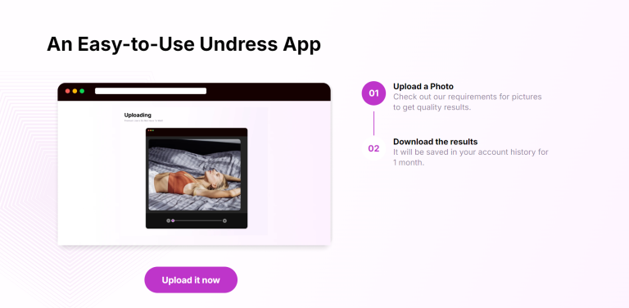
Task: Click the Upload a Photo heading
Action: (423, 86)
